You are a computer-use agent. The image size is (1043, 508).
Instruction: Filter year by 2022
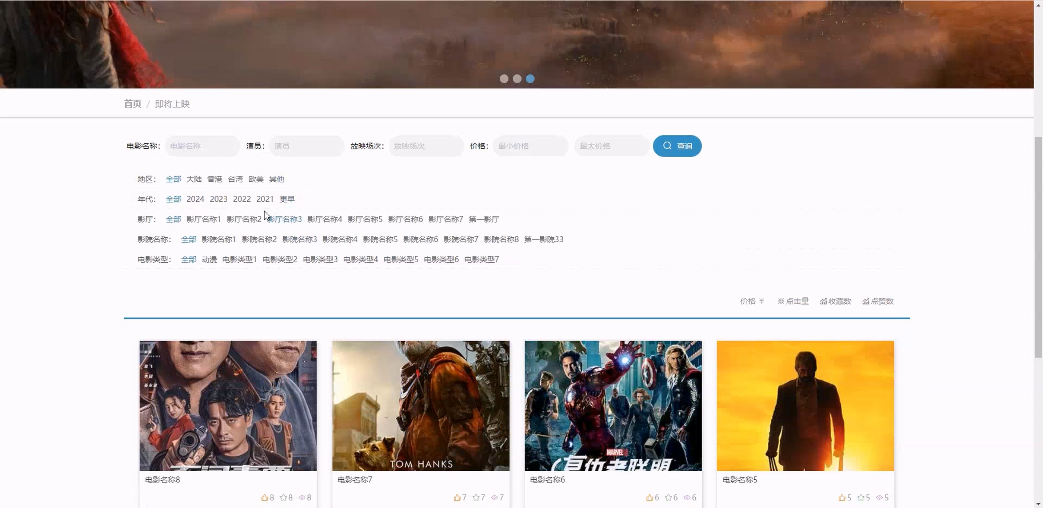[242, 199]
